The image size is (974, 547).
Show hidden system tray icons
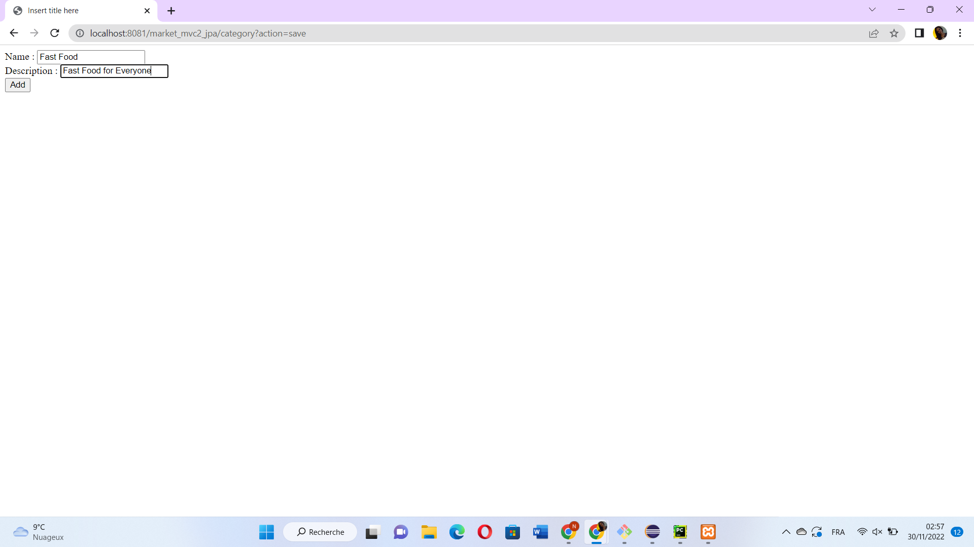(x=786, y=532)
